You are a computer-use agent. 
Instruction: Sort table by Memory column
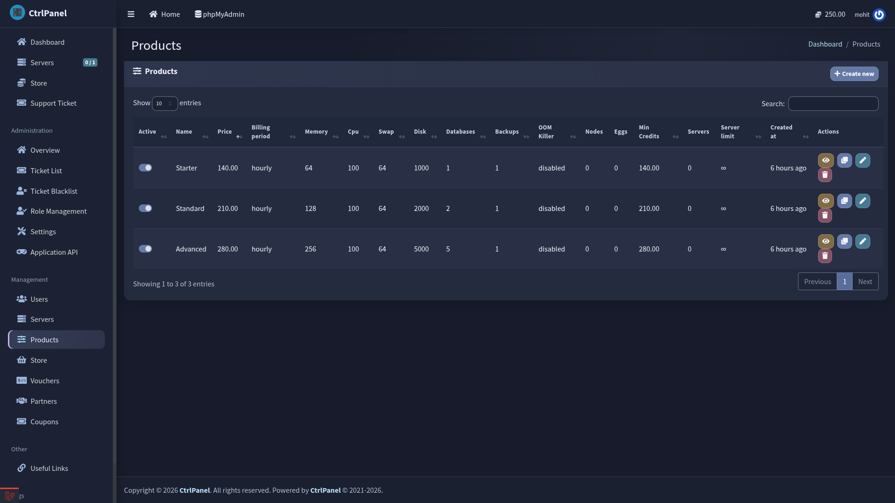(x=321, y=132)
